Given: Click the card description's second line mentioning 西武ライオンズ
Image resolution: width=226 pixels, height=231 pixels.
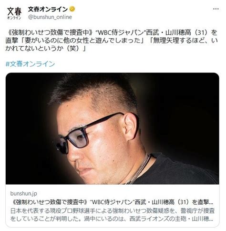Looking at the screenshot, I should pos(112,219).
